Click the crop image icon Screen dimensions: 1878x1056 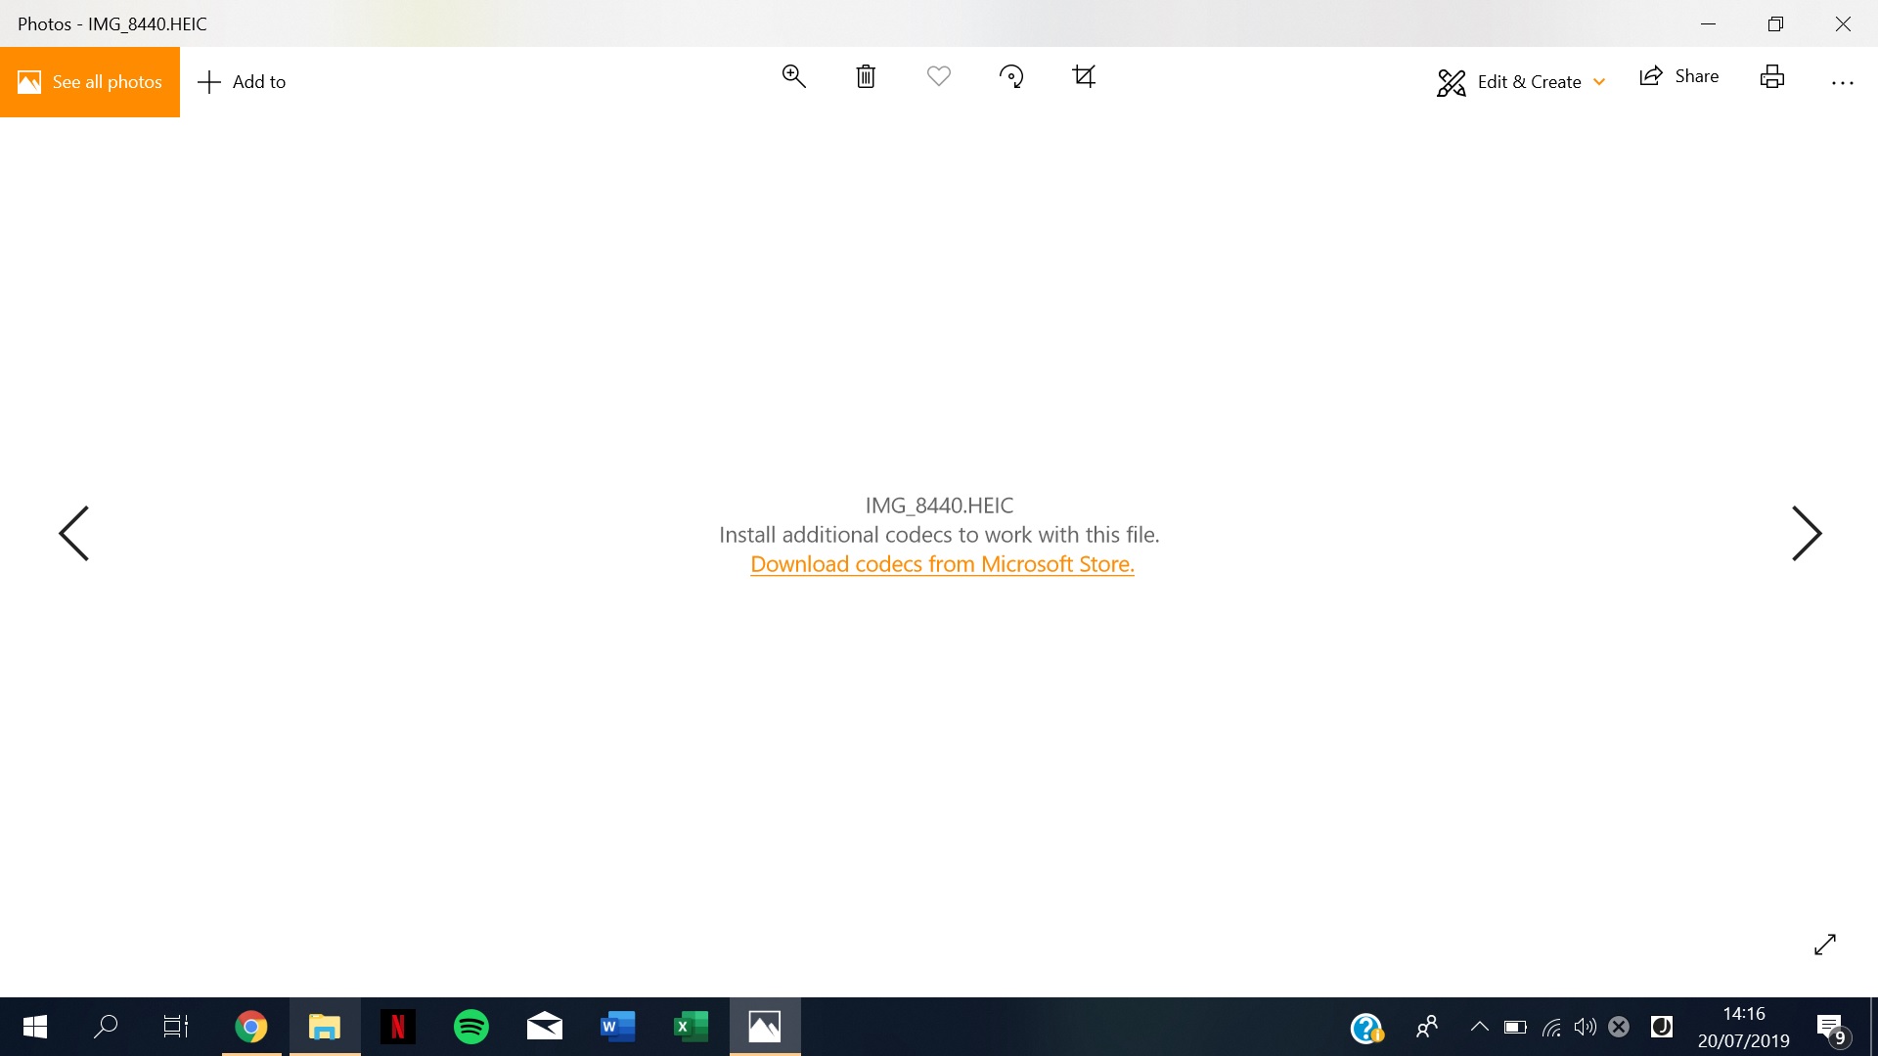[x=1084, y=74]
